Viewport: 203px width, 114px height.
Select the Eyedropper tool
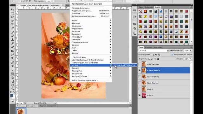[13, 28]
